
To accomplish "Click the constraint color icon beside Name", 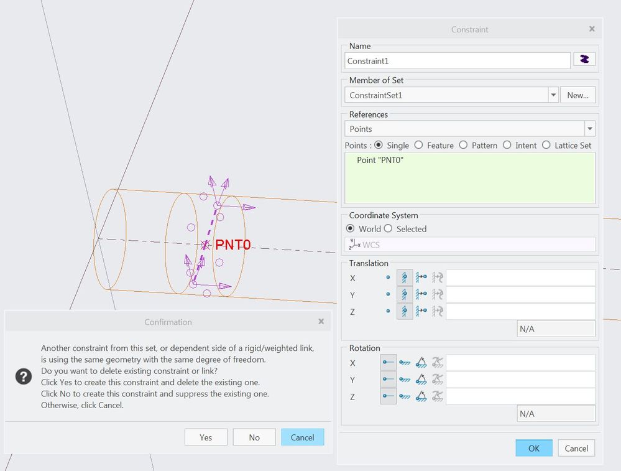I will (x=584, y=60).
